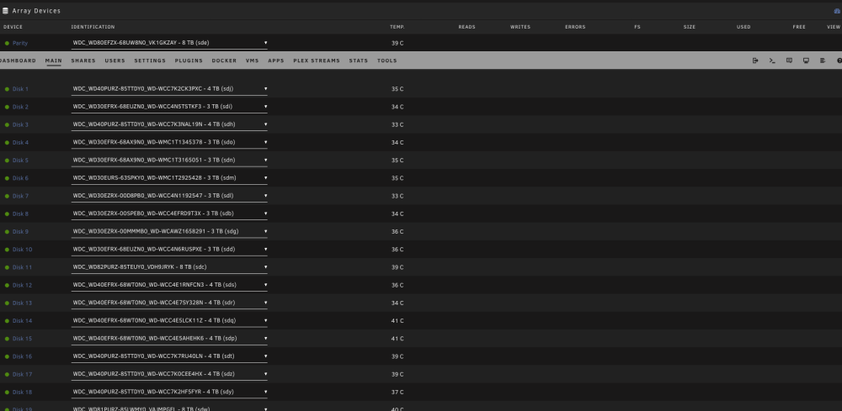
Task: Open Disk 14 device dropdown (sdq)
Action: coord(169,320)
